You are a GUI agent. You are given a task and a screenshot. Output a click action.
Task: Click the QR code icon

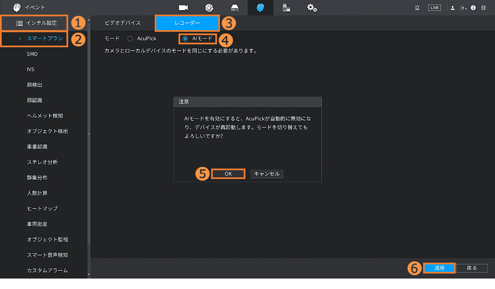coord(484,8)
